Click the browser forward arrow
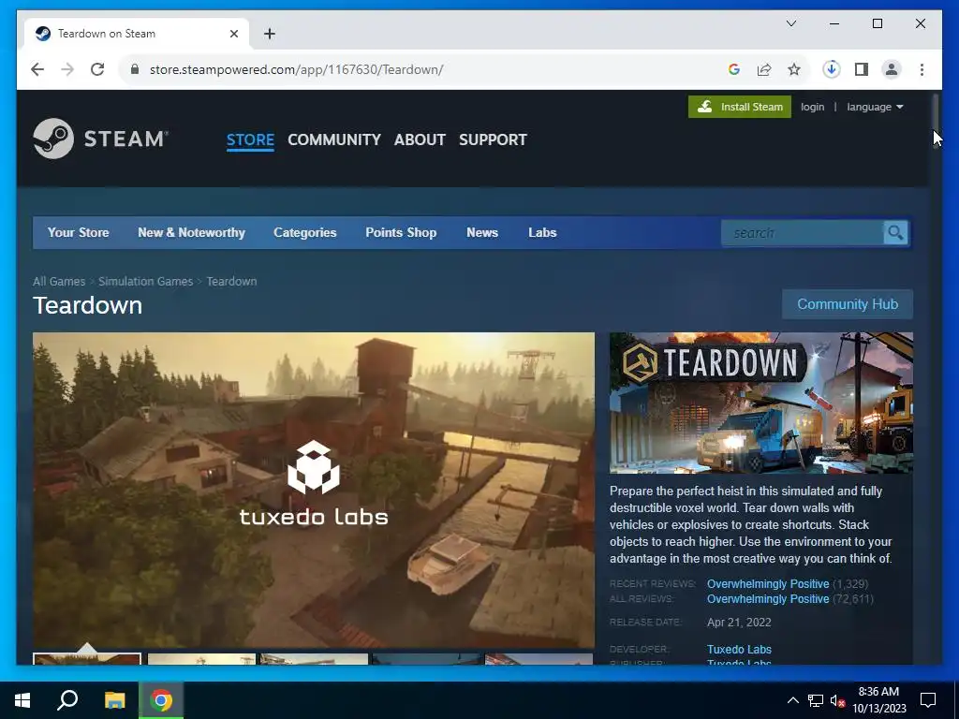 pyautogui.click(x=67, y=69)
